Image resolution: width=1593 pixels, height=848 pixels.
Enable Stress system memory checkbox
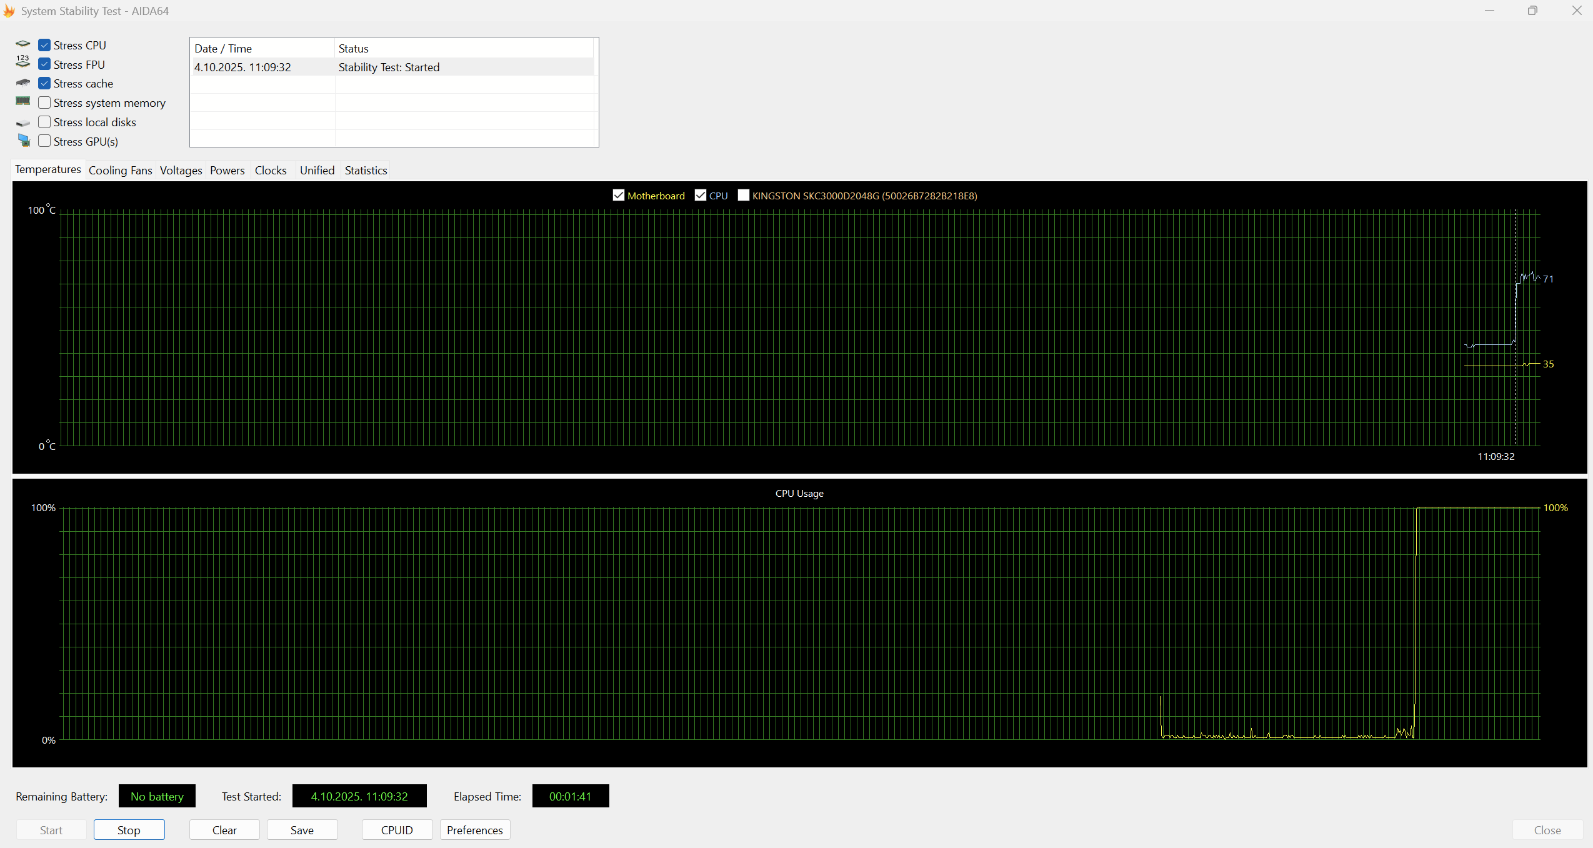44,102
